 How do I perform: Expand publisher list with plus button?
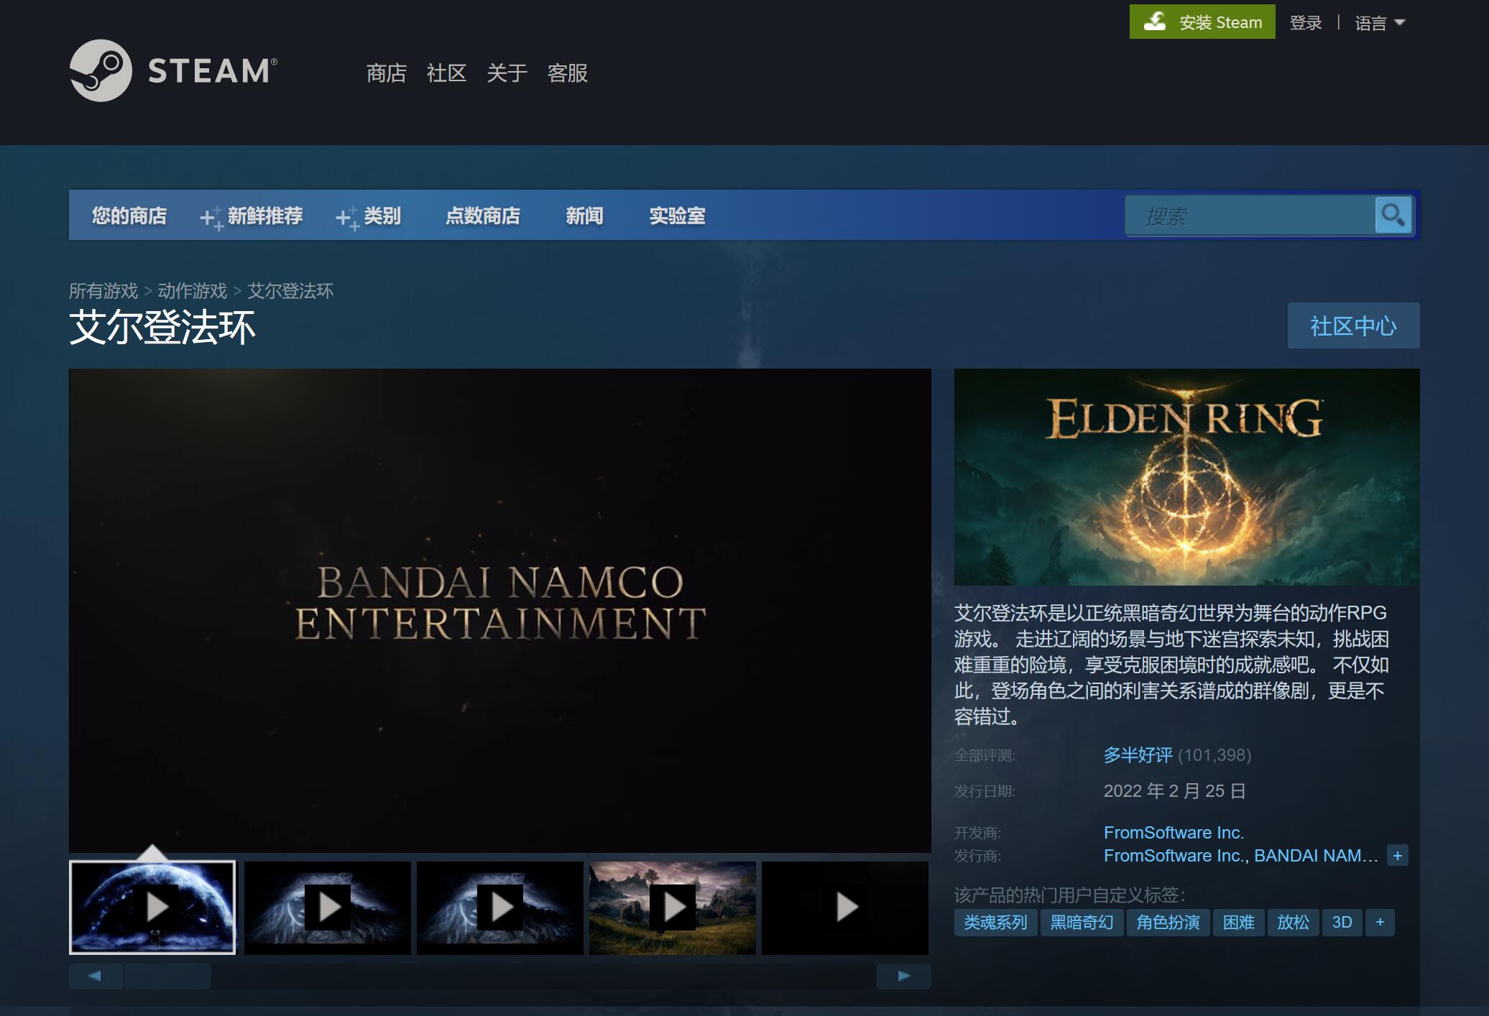click(x=1397, y=856)
